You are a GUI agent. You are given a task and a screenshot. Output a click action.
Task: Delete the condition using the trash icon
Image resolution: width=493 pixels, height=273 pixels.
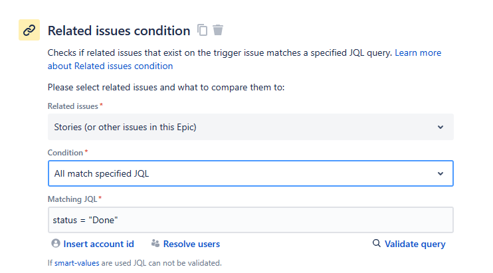[x=218, y=30]
